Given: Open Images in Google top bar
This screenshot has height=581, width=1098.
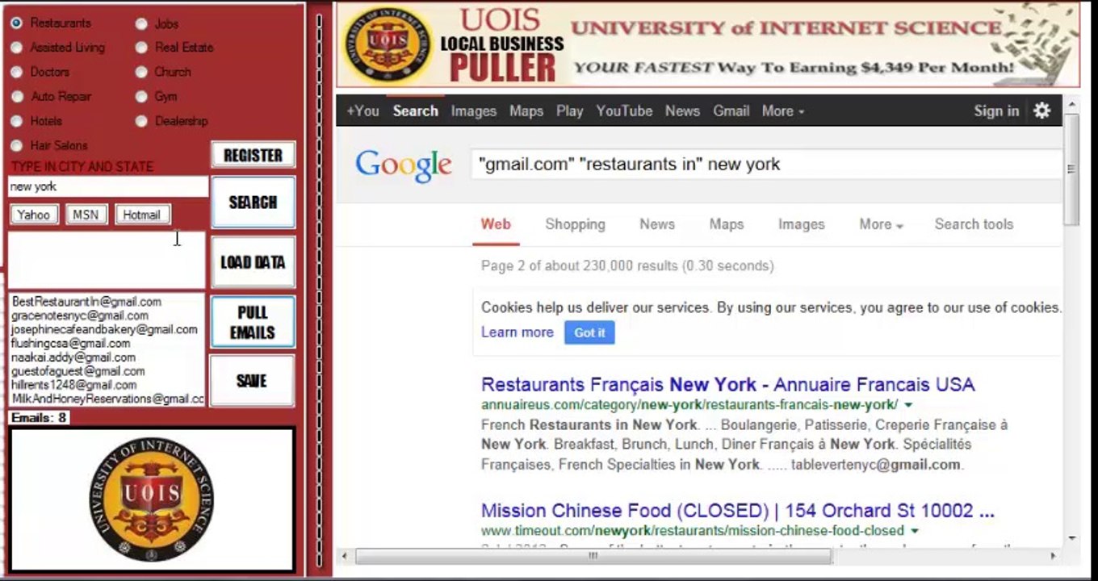Looking at the screenshot, I should 474,111.
